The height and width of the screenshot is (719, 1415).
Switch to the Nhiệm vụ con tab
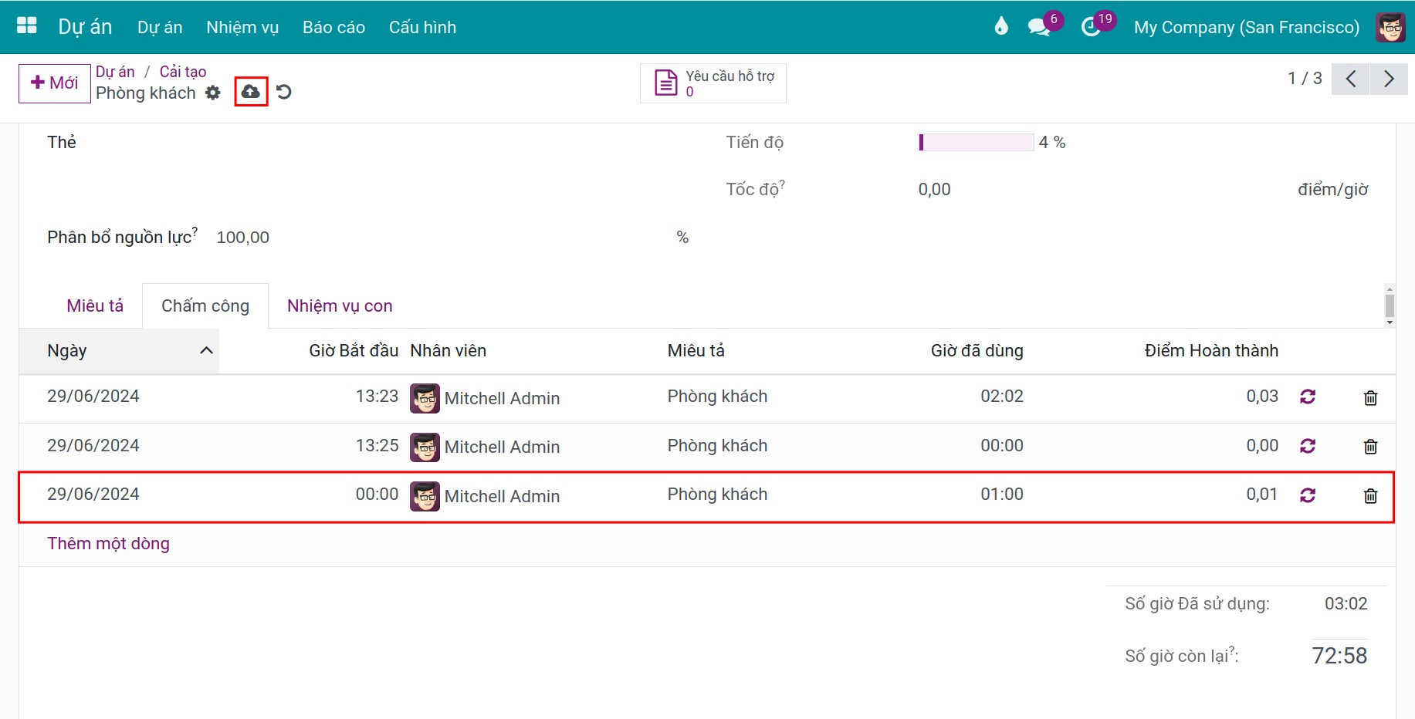[340, 306]
